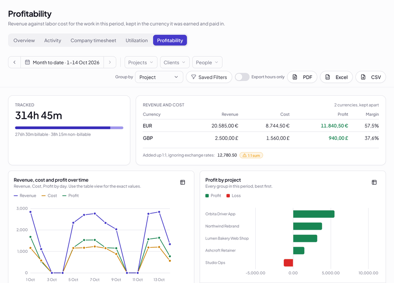Export report as PDF

pos(302,77)
